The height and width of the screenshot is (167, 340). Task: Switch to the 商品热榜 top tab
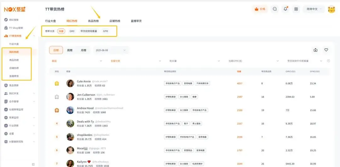(x=93, y=21)
